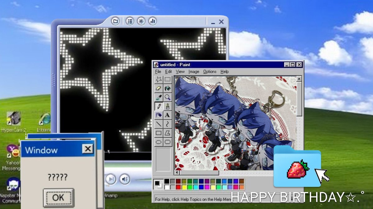The height and width of the screenshot is (209, 373).
Task: Select the Rectangle shape tool
Action: (x=159, y=133)
